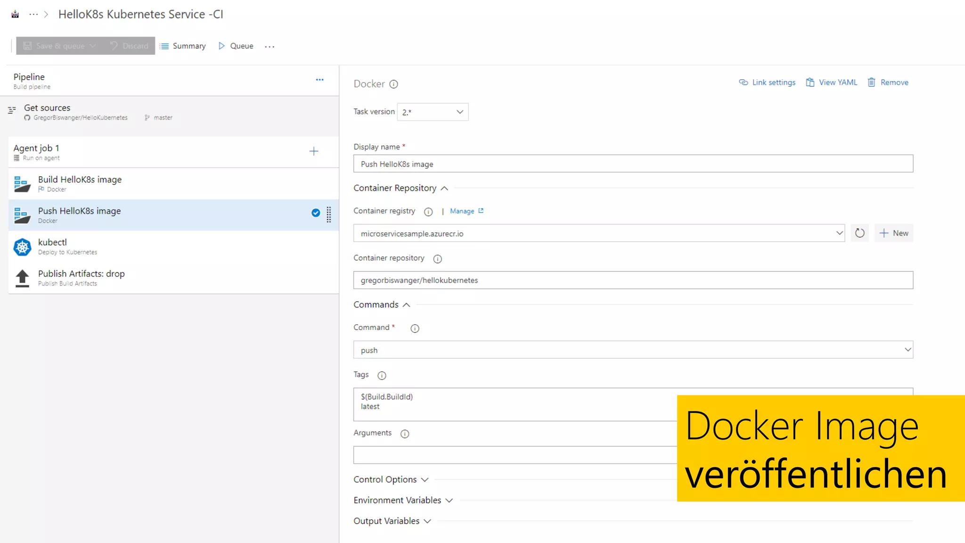965x543 pixels.
Task: Open the Summary view
Action: (x=183, y=46)
